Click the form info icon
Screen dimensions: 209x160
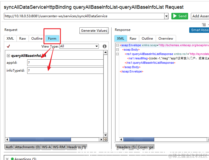[104, 46]
